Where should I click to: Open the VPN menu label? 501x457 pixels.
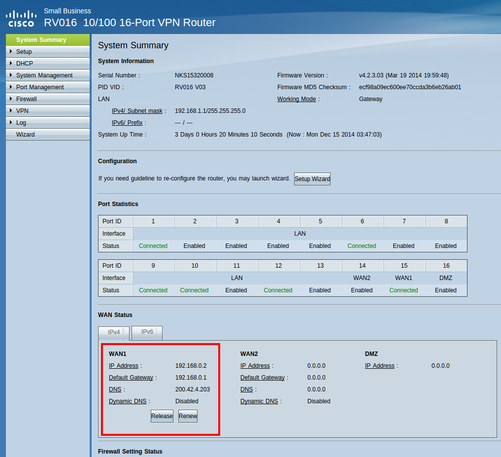tap(22, 110)
